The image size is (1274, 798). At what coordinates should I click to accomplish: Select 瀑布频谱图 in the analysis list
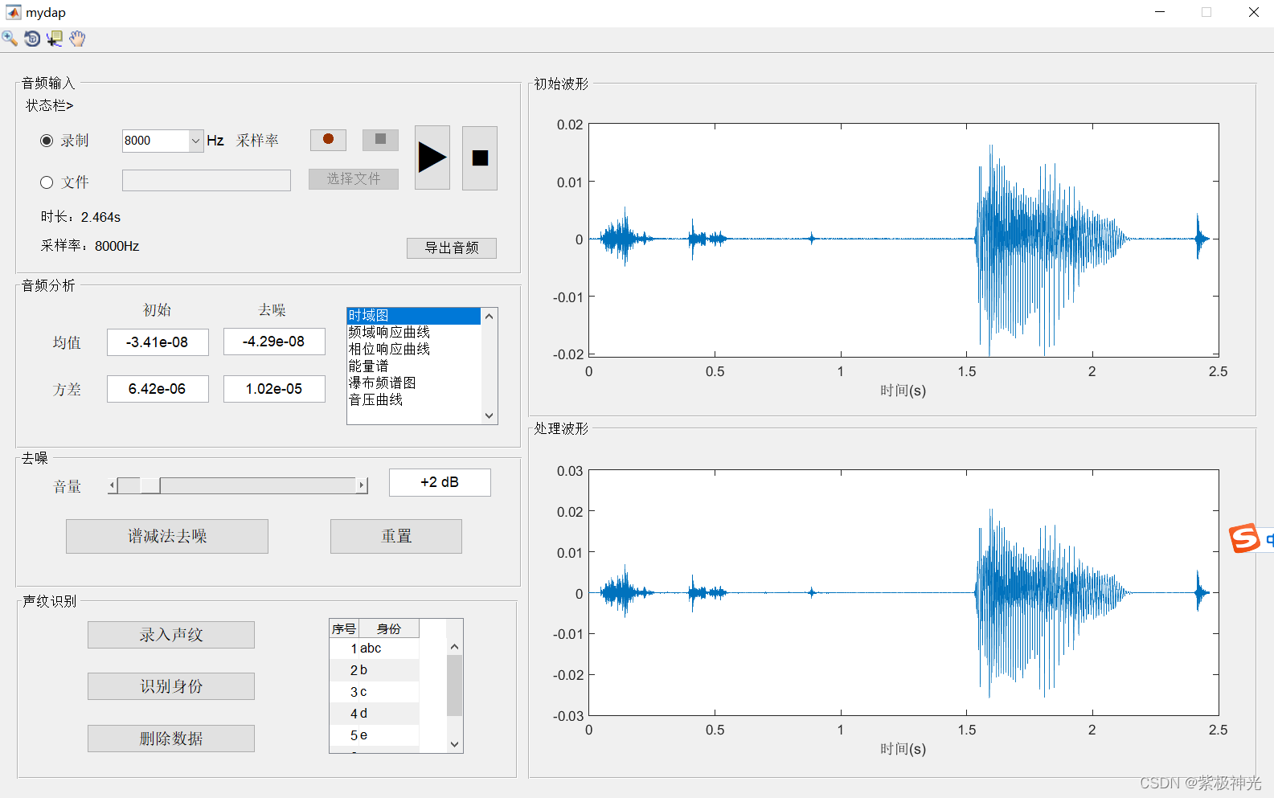click(413, 383)
